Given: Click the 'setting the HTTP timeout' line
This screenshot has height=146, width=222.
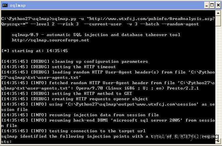Looking at the screenshot, I should point(59,67).
